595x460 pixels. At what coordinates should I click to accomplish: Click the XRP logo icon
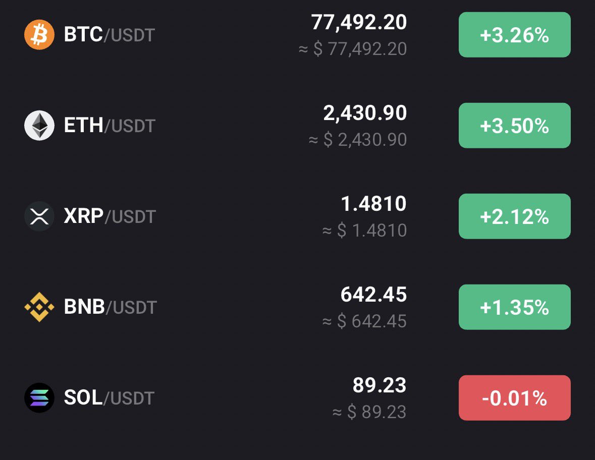(39, 216)
